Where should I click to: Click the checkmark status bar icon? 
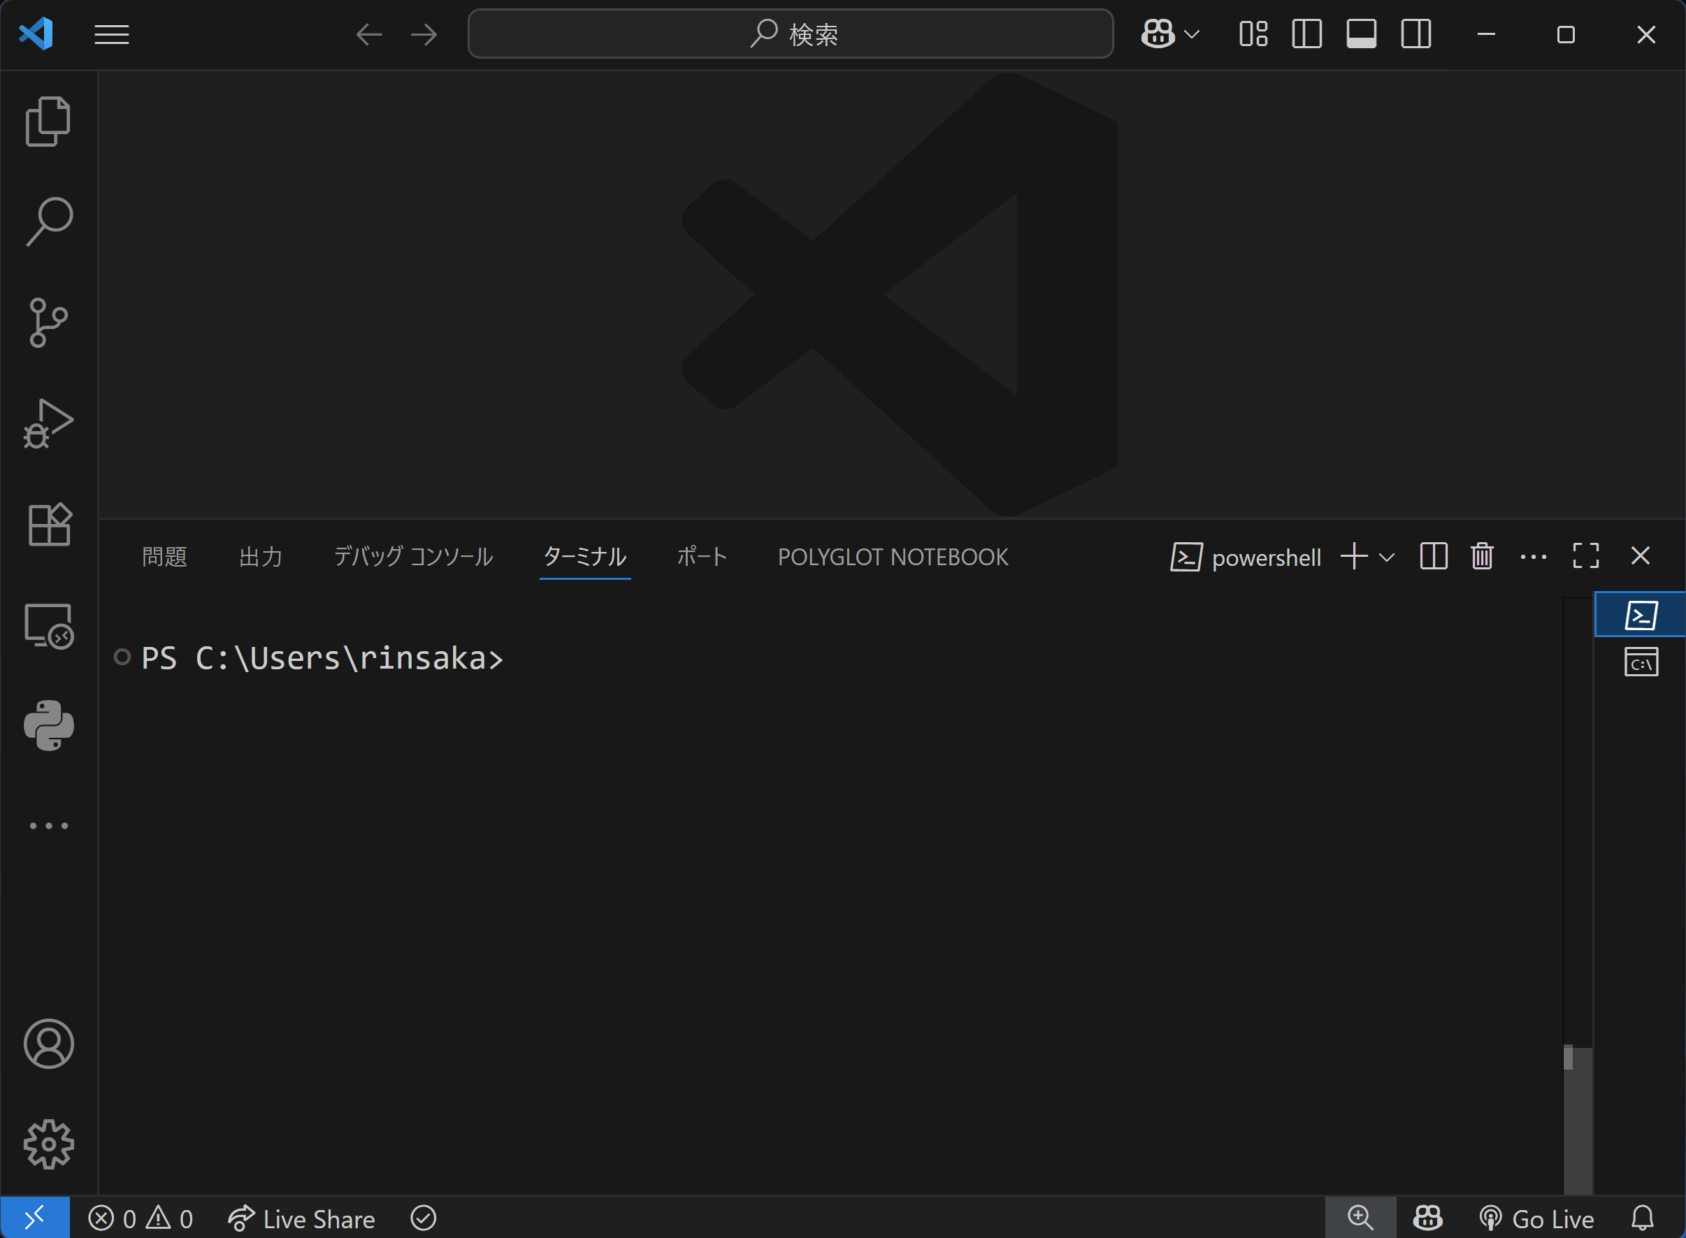(424, 1218)
